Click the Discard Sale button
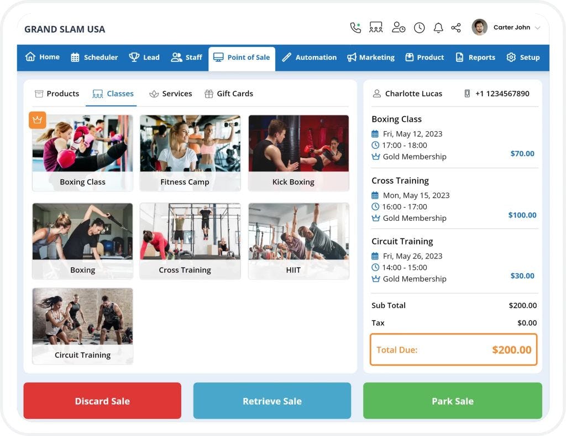The image size is (566, 436). coord(102,401)
